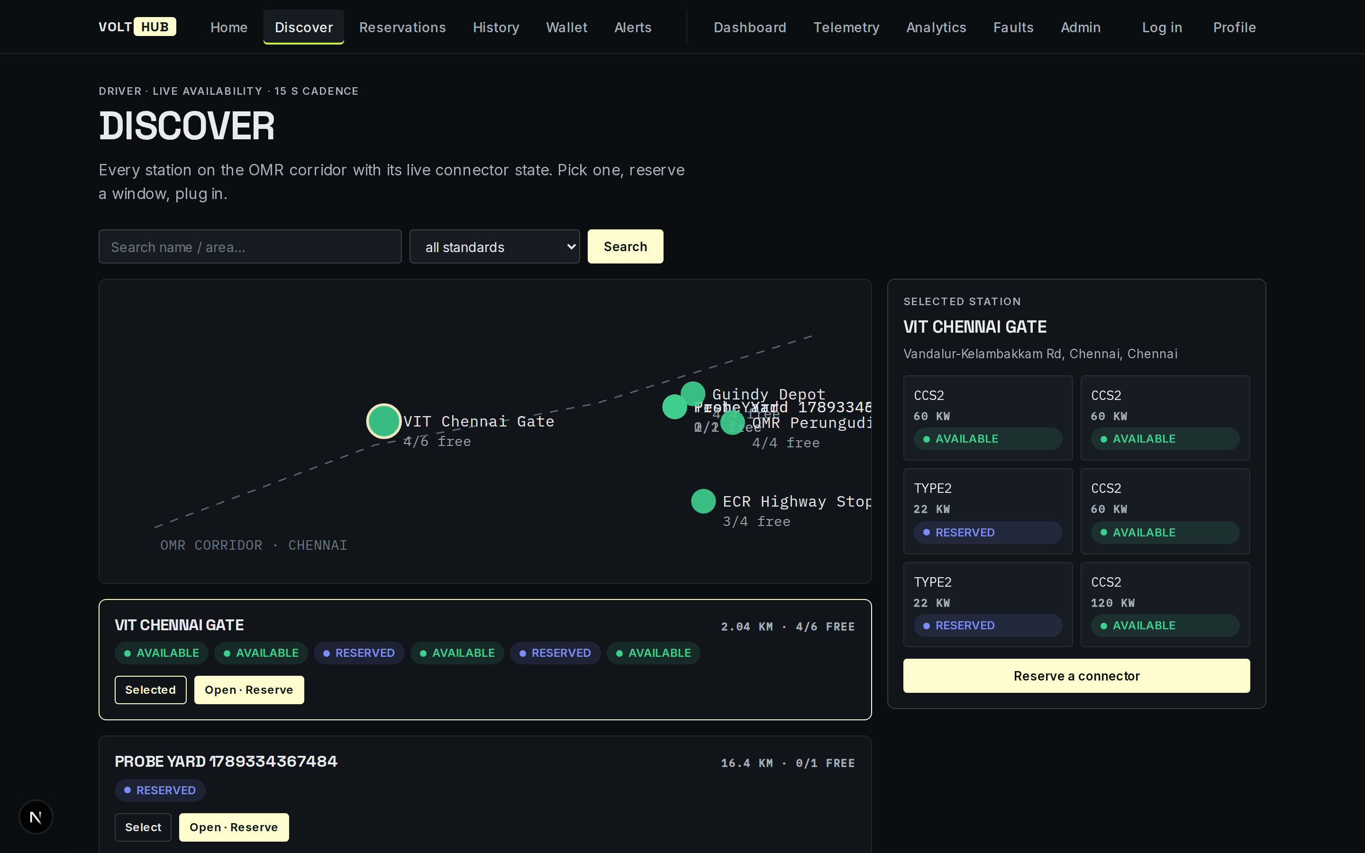Open the Next.js dev tools badge

pos(36,817)
